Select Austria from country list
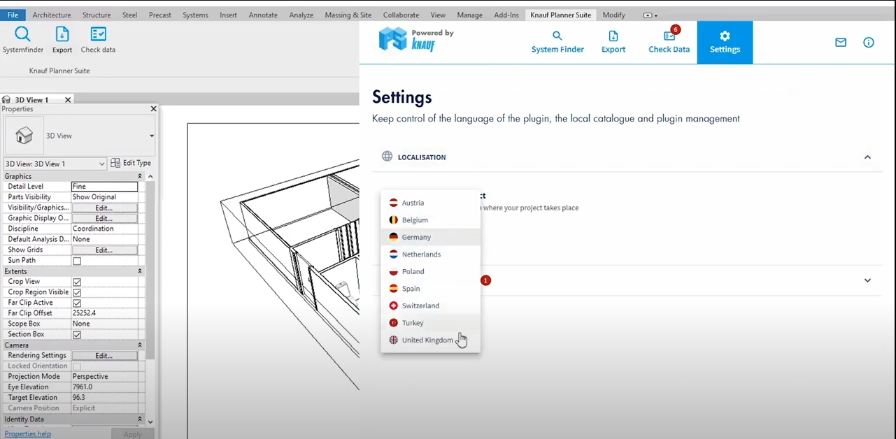The width and height of the screenshot is (896, 439). [431, 203]
